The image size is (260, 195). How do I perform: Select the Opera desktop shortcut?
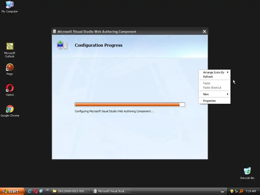click(x=10, y=90)
